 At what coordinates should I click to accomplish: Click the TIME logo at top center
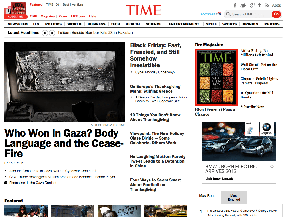[144, 10]
